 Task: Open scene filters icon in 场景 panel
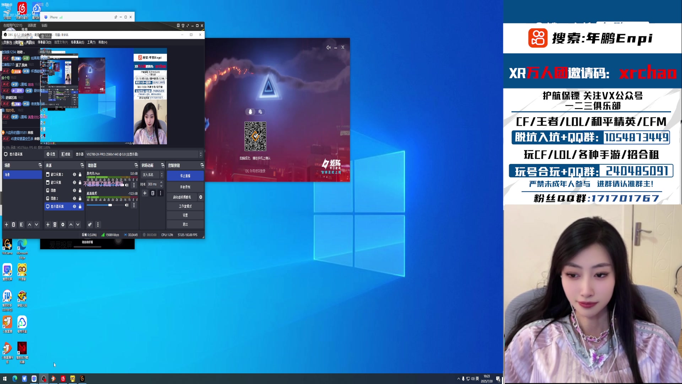(x=21, y=225)
